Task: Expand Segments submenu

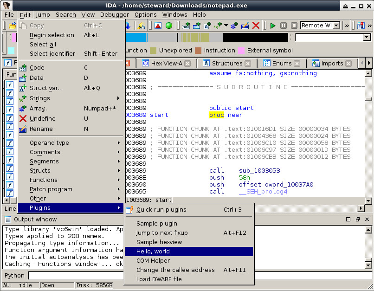Action: tap(71, 162)
